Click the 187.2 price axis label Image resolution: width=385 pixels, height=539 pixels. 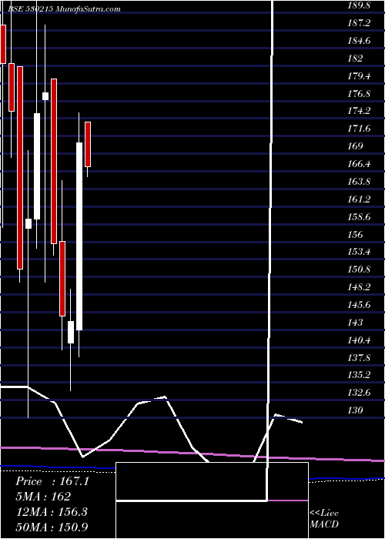click(359, 23)
